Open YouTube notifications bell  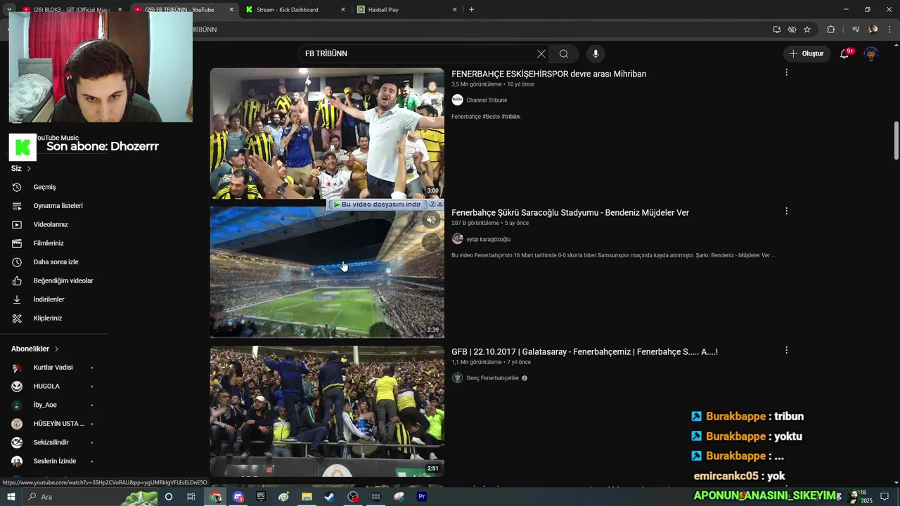(x=845, y=53)
